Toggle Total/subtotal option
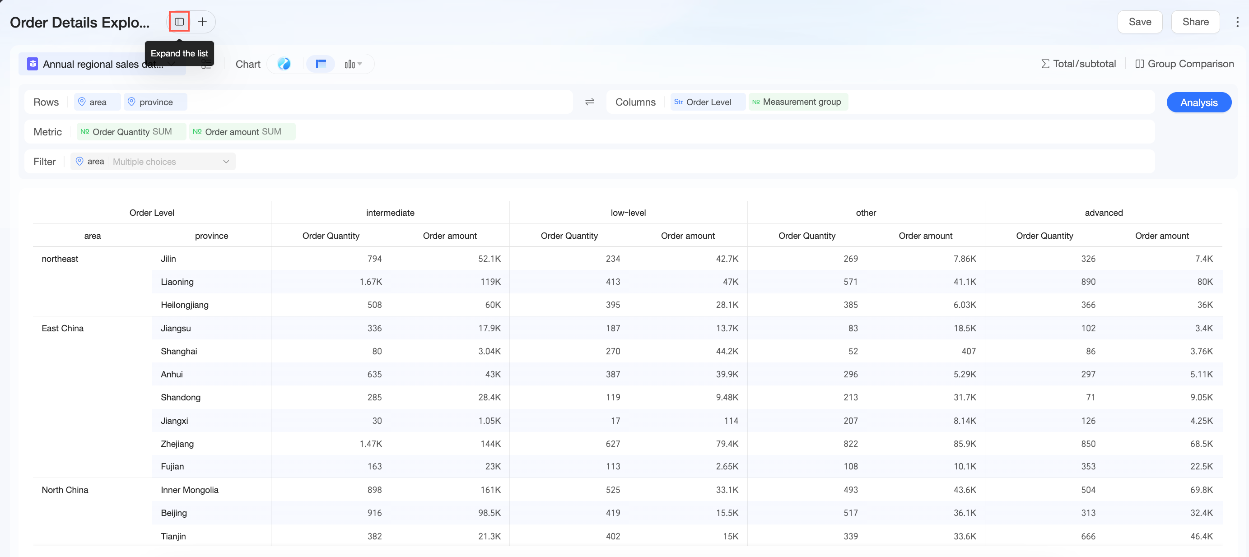Viewport: 1249px width, 557px height. (1078, 64)
